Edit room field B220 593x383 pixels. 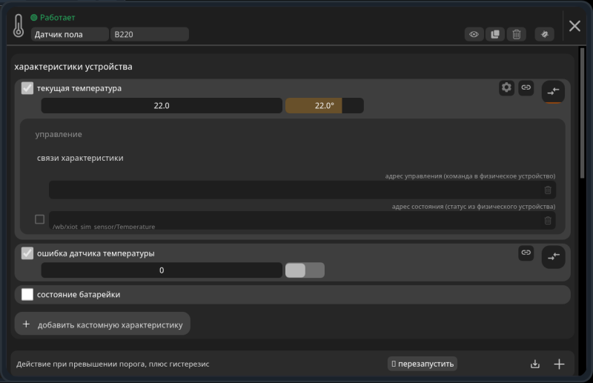pyautogui.click(x=150, y=34)
